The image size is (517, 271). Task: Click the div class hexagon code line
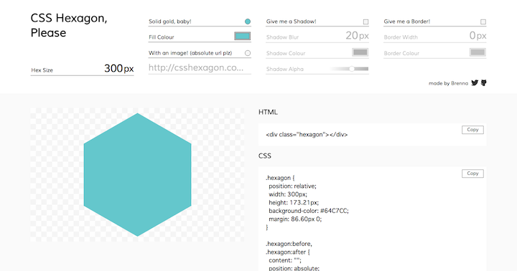[x=307, y=134]
